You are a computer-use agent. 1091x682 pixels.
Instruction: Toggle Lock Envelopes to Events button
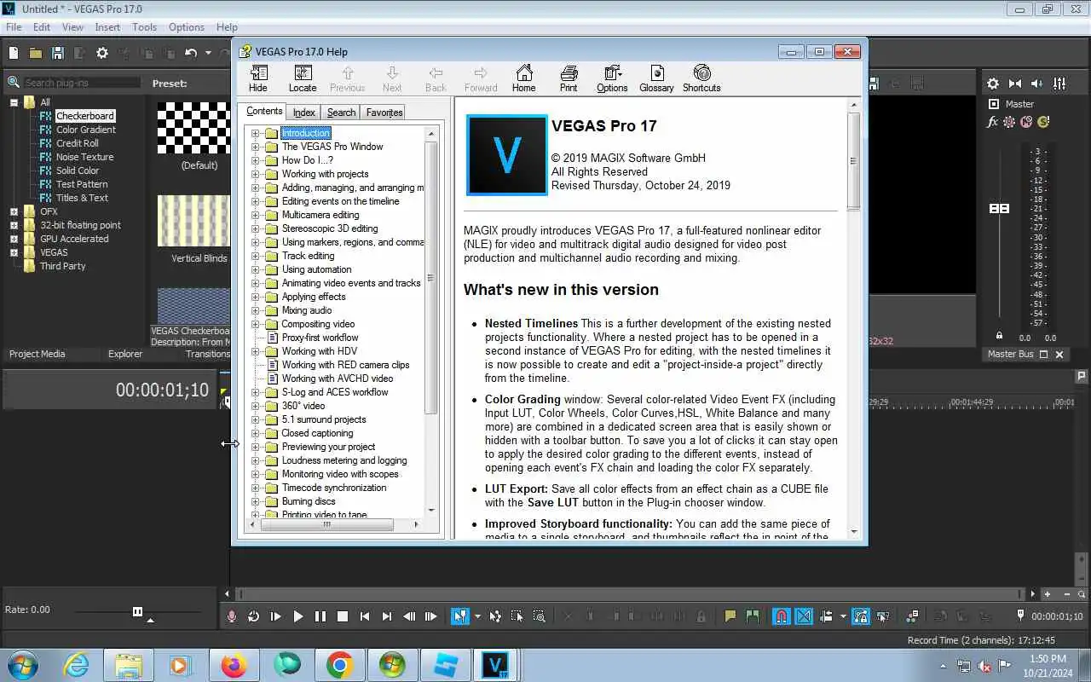point(861,616)
